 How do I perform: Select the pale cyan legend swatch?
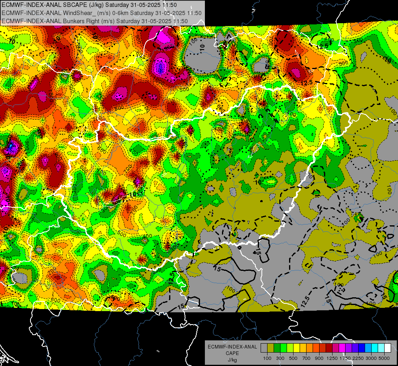pyautogui.click(x=381, y=348)
